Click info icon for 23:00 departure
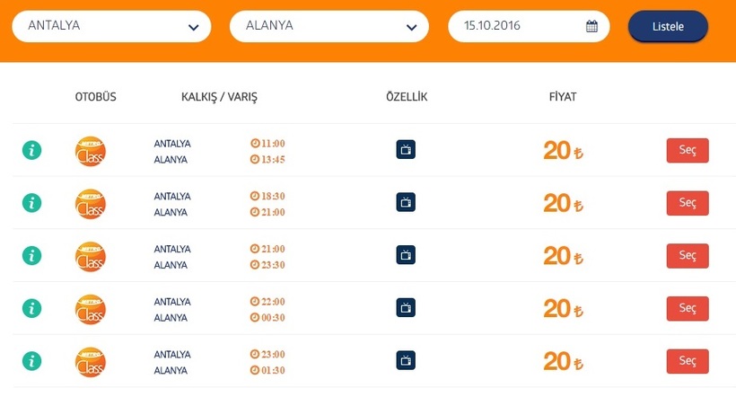 (32, 361)
